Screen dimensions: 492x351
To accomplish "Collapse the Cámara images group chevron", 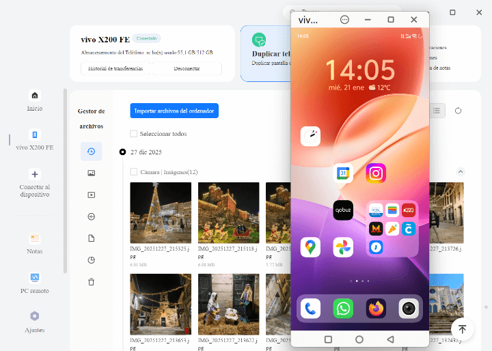I will coord(461,171).
